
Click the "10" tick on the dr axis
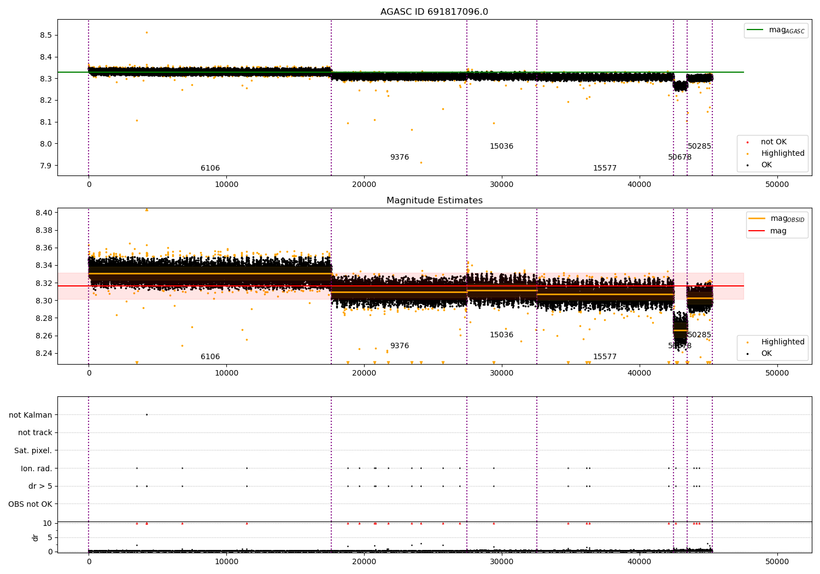(48, 523)
